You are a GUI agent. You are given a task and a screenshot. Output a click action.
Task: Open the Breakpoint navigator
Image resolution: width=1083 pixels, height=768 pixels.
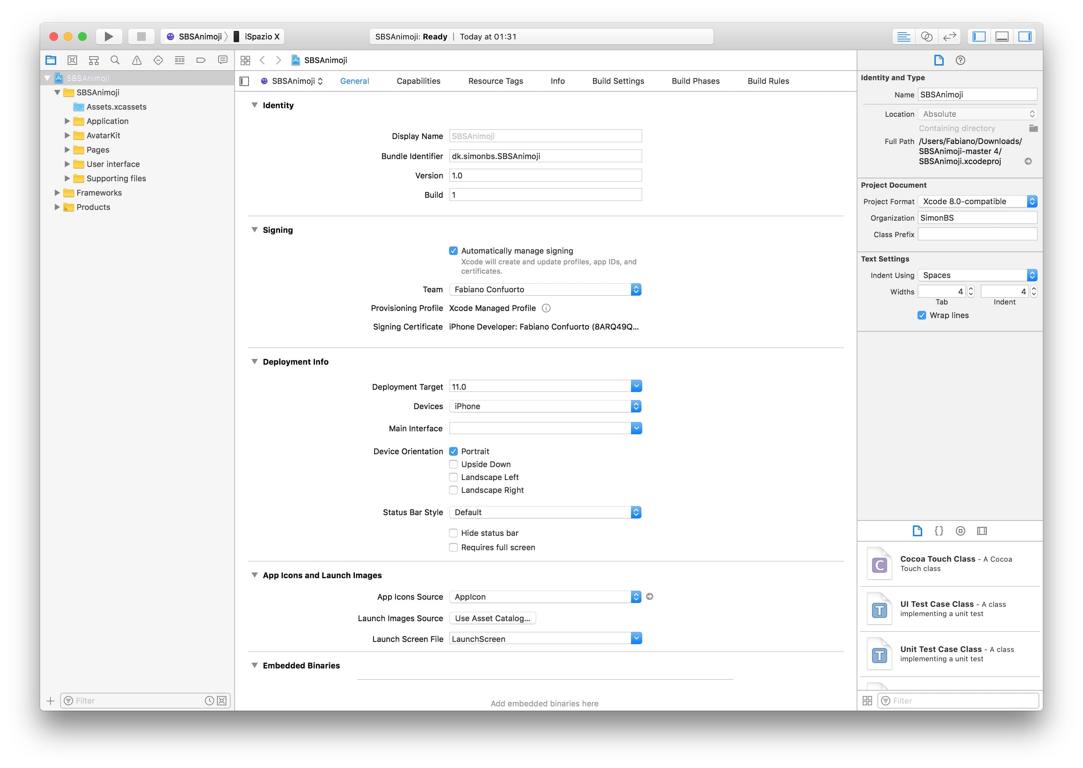[x=201, y=60]
